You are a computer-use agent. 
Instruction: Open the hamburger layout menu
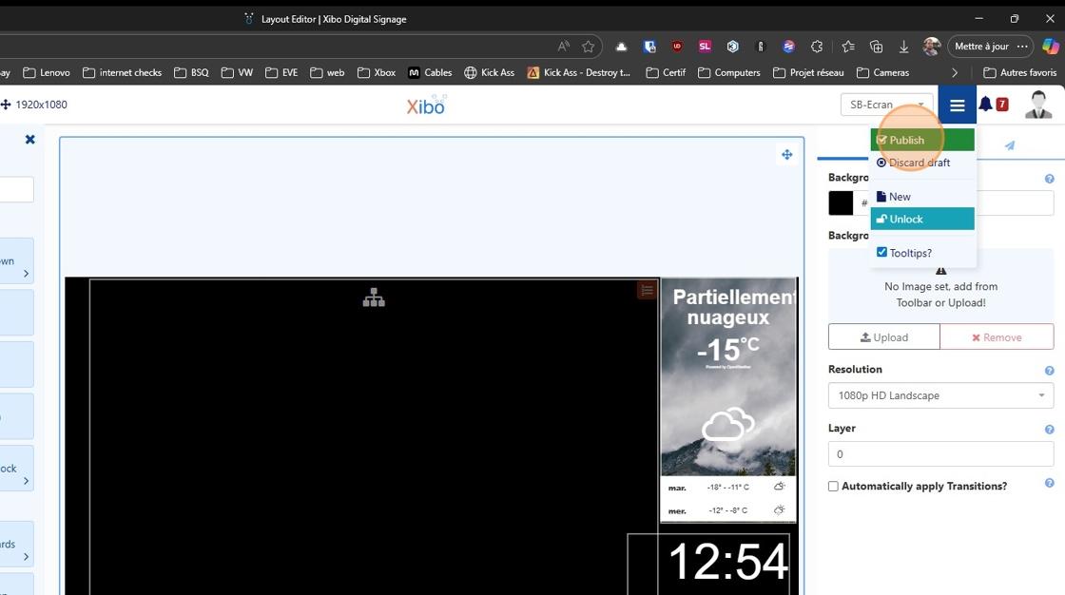[x=957, y=105]
